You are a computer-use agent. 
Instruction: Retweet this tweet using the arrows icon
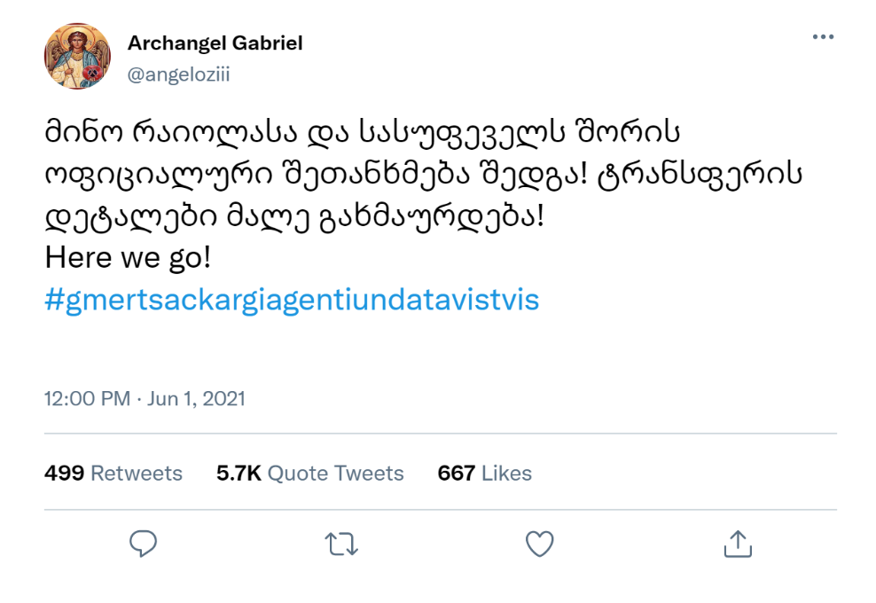341,544
